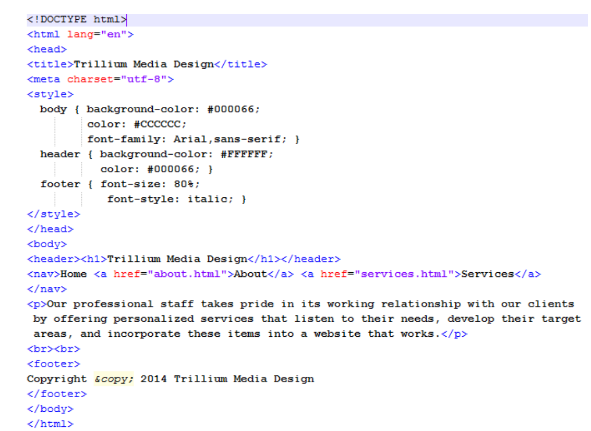Select the opening style tag
The image size is (591, 431).
[50, 94]
